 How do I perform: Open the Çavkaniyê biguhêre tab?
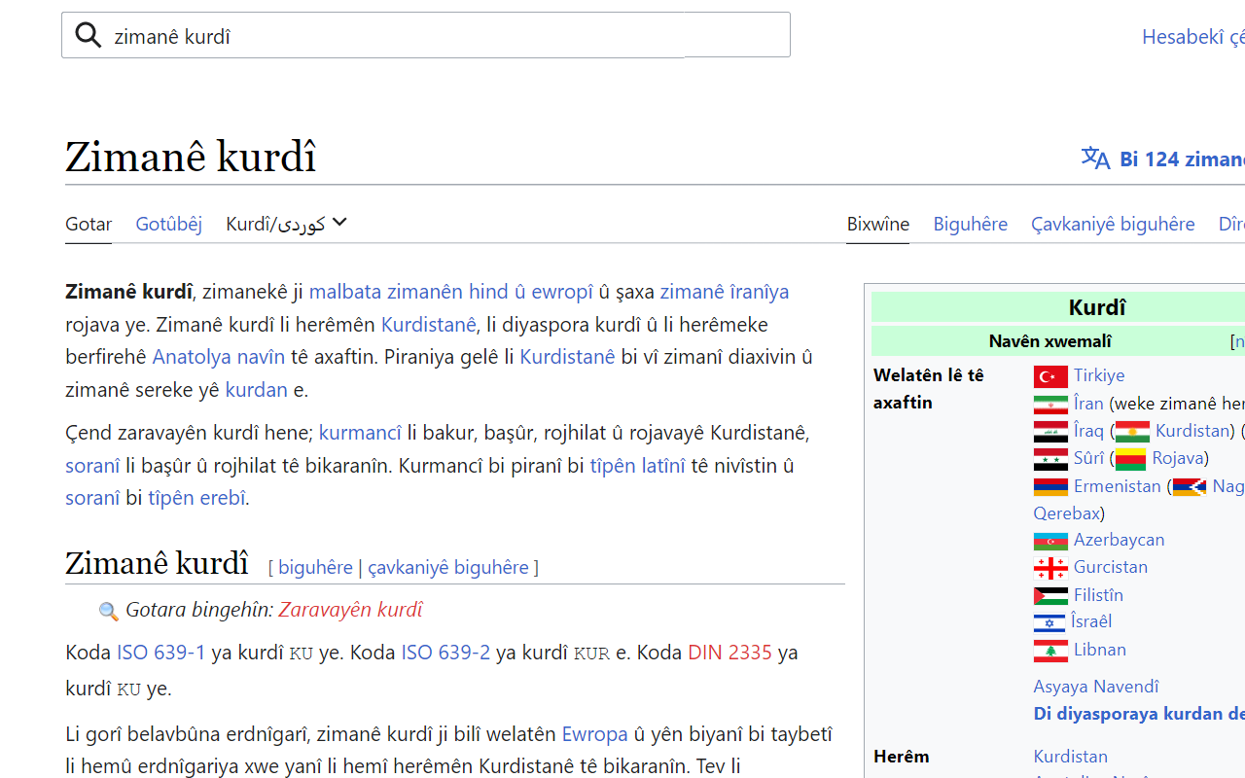click(x=1113, y=224)
